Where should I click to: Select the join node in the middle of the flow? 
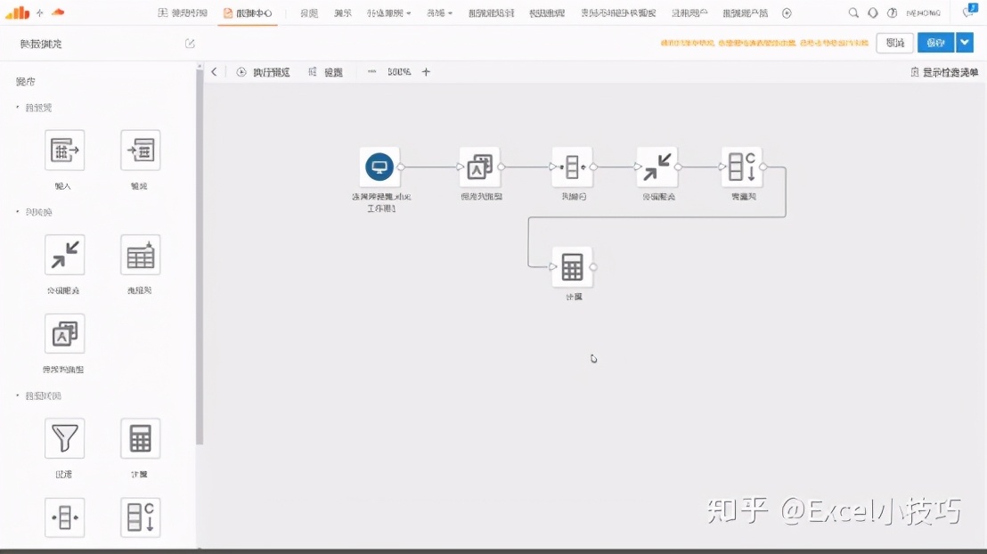click(x=657, y=165)
